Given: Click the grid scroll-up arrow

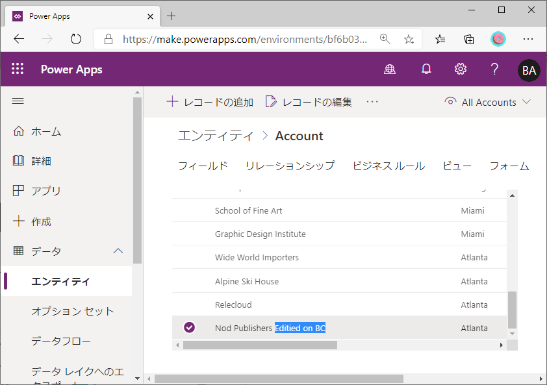Looking at the screenshot, I should pos(512,195).
